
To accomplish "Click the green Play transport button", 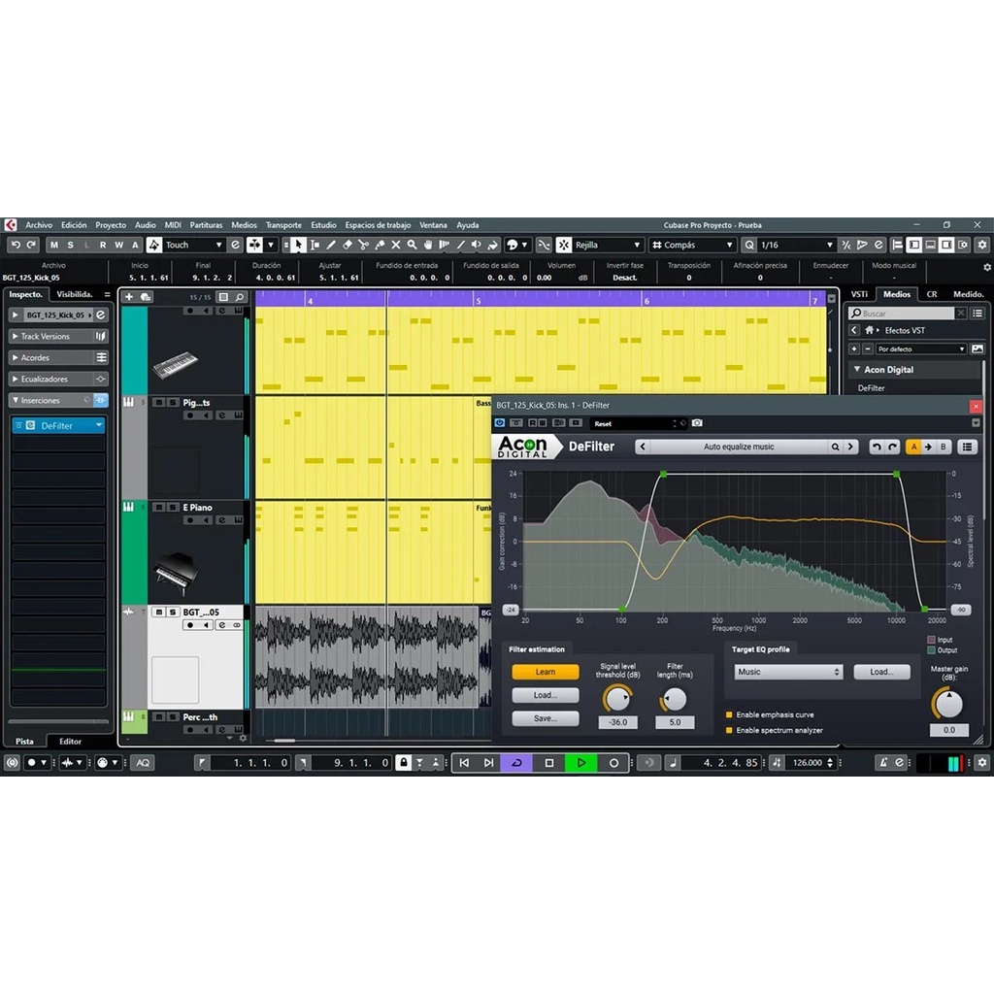I will [x=580, y=763].
